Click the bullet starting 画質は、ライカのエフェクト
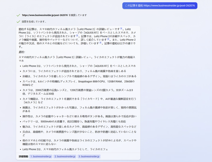This screenshot has width=212, height=162. point(79,109)
